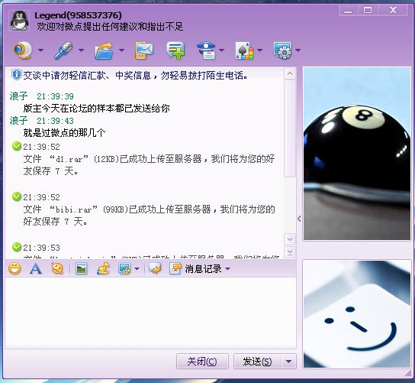
Task: Expand the send file options arrow
Action: tap(121, 50)
